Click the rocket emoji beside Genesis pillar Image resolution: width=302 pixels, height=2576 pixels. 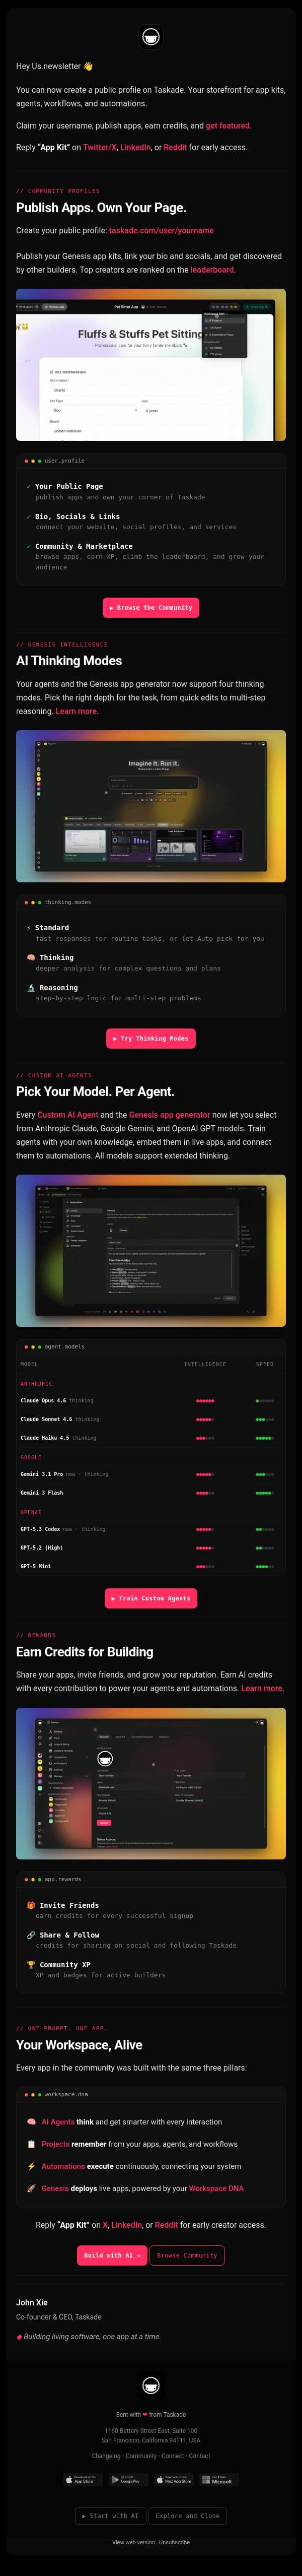click(x=31, y=2188)
